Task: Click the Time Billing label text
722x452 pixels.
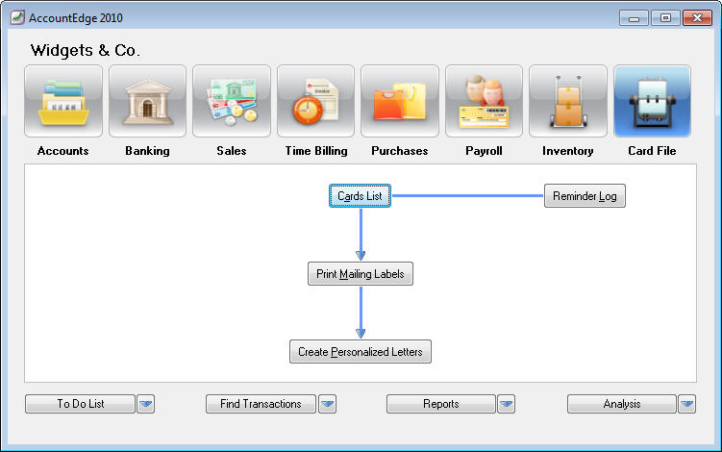Action: (316, 151)
